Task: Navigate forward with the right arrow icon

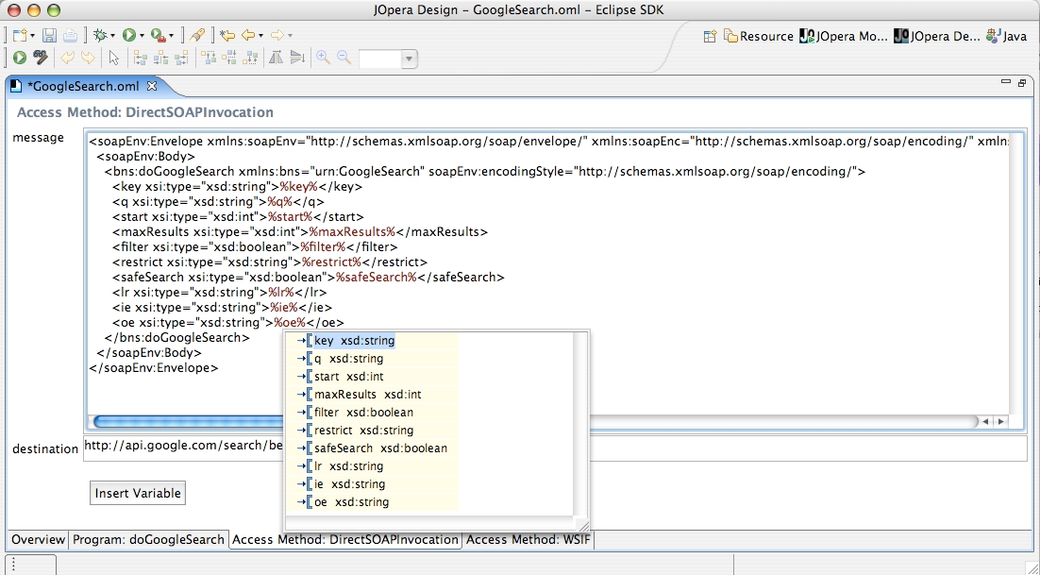Action: 277,36
